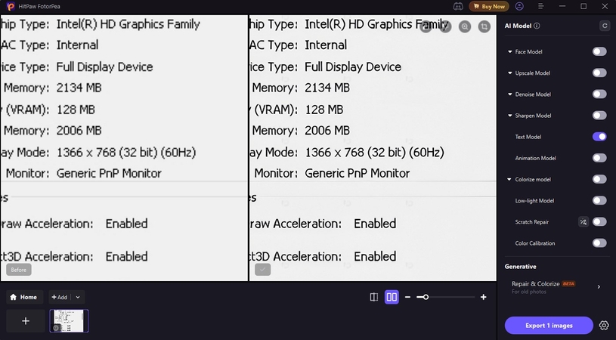Viewport: 616px width, 340px height.
Task: Click the zoom slider handle
Action: coord(426,297)
